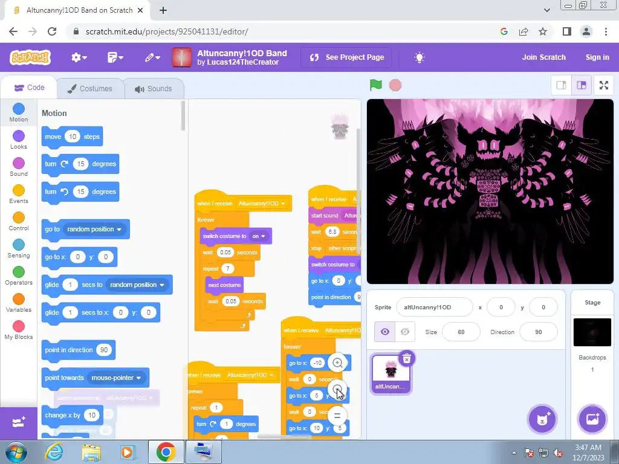Switch to small stage layout
This screenshot has height=464, width=619.
coord(561,85)
